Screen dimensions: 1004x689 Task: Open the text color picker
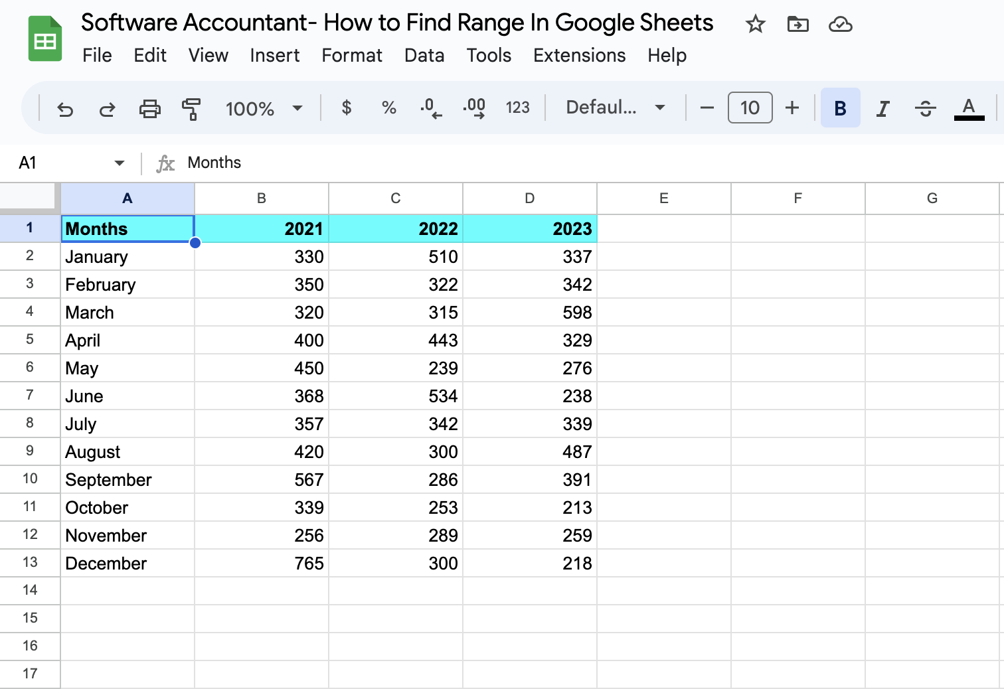point(969,108)
